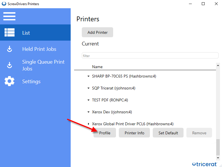The image size is (222, 167).
Task: Minimize the ScrewDrivers Printers window
Action: pos(190,4)
